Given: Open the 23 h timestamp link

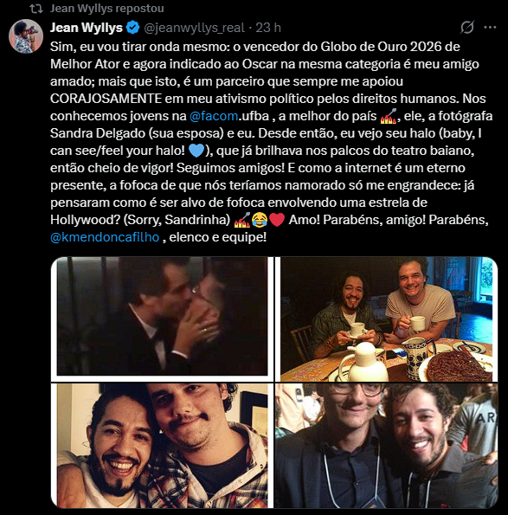Looking at the screenshot, I should point(268,28).
